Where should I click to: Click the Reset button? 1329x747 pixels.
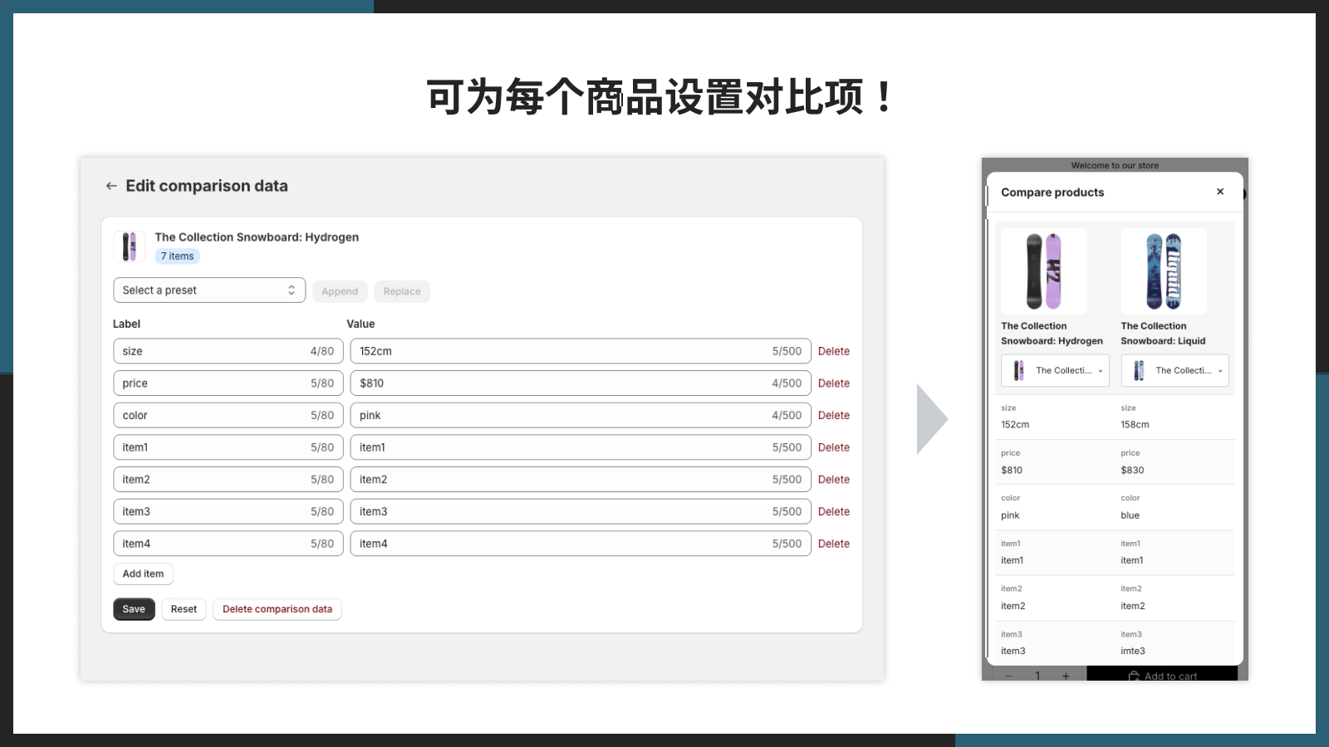[184, 609]
